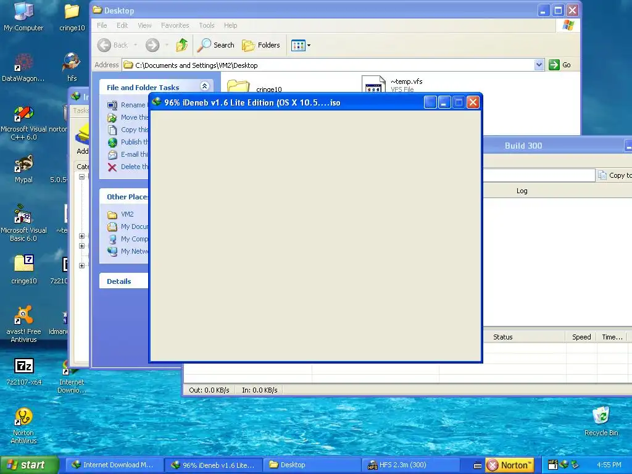Go to VM2 folder in Other Places
Screen dimensions: 632x474
point(120,214)
